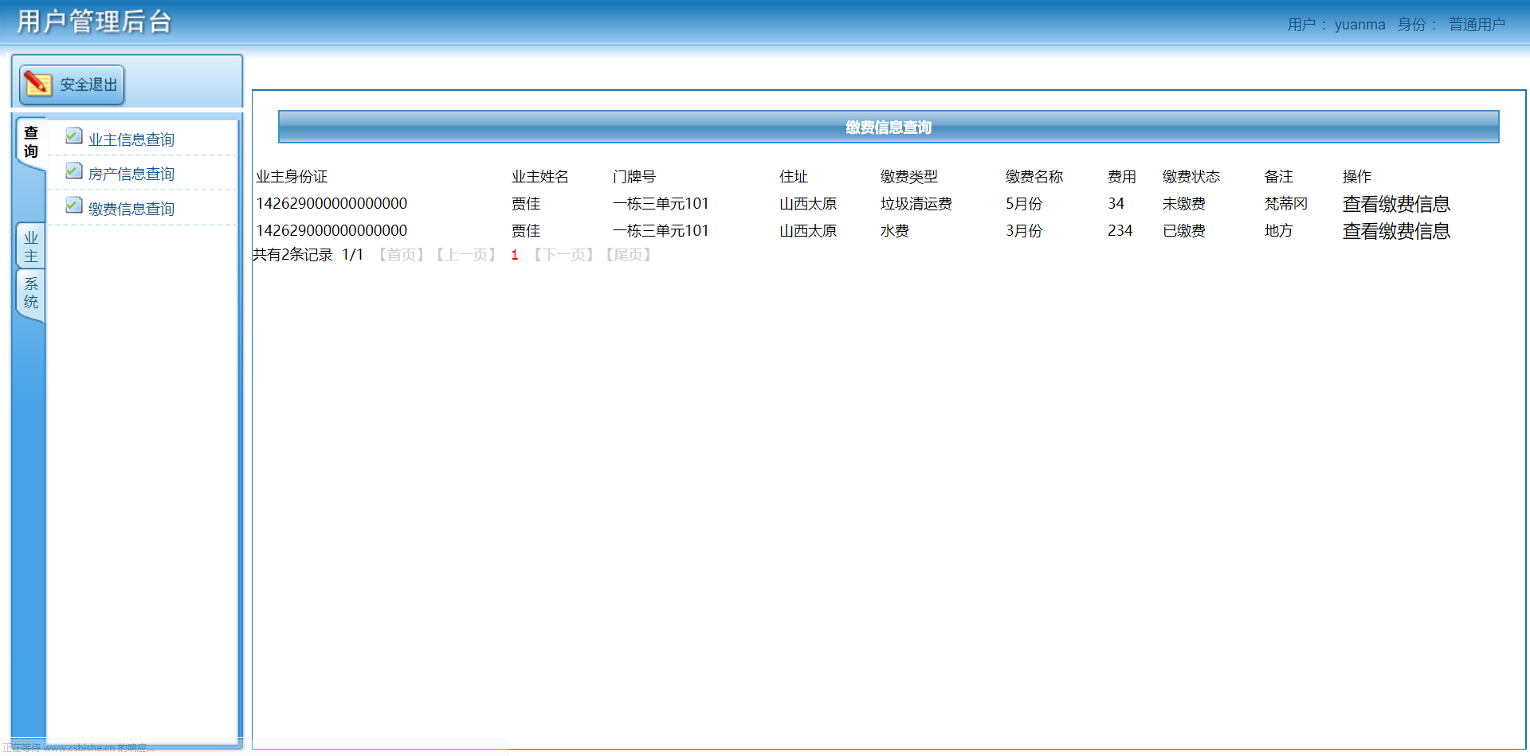
Task: Click 尾页 pagination link
Action: tap(628, 254)
